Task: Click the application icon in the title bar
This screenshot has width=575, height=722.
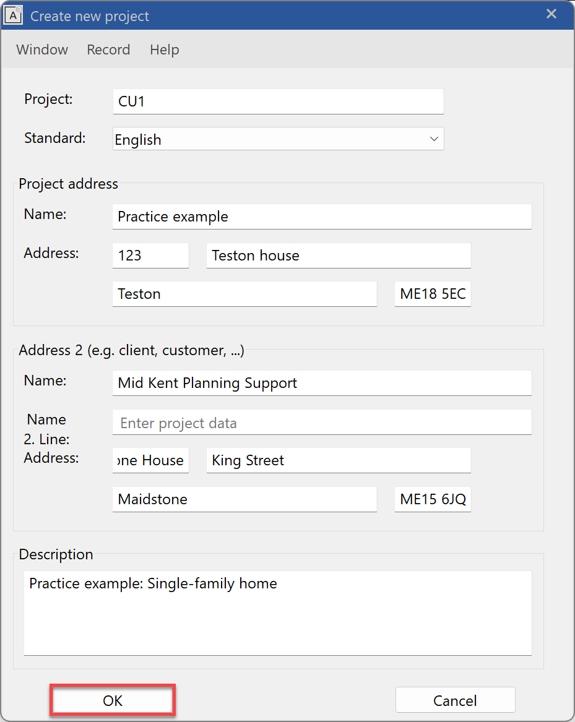Action: pos(13,14)
